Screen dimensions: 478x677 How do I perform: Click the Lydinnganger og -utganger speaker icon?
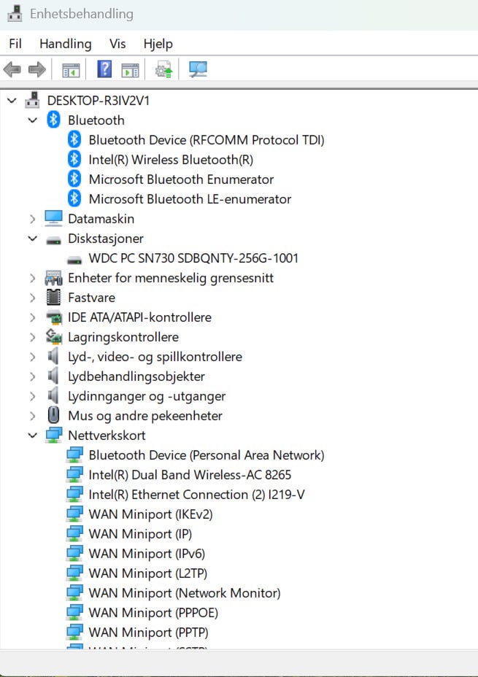point(53,396)
